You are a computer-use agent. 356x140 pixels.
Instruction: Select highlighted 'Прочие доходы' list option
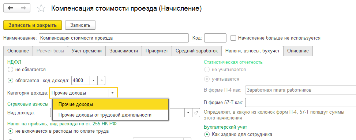(110, 104)
